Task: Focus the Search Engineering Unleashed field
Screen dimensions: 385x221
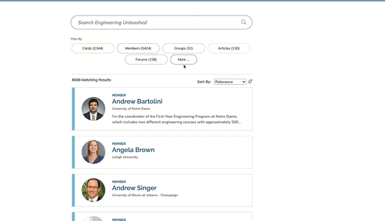Action: tap(161, 22)
